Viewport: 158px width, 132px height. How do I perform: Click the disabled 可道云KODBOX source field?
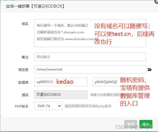(61, 95)
